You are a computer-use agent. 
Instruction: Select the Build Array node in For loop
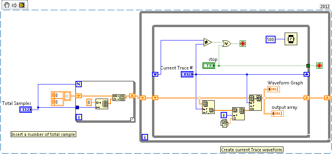[x=119, y=97]
